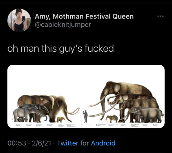This screenshot has width=172, height=153.
Task: Tap the tiny dark animal at bottom left
Action: click(x=21, y=120)
